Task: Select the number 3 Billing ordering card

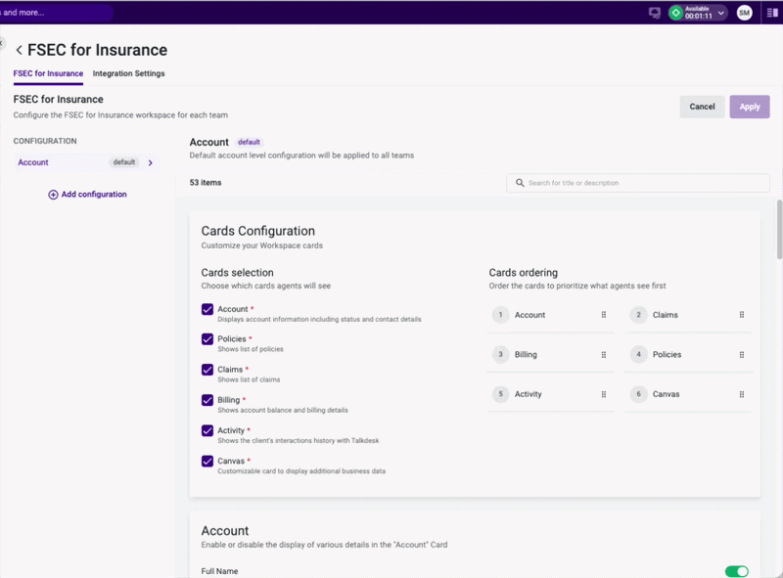Action: point(550,355)
